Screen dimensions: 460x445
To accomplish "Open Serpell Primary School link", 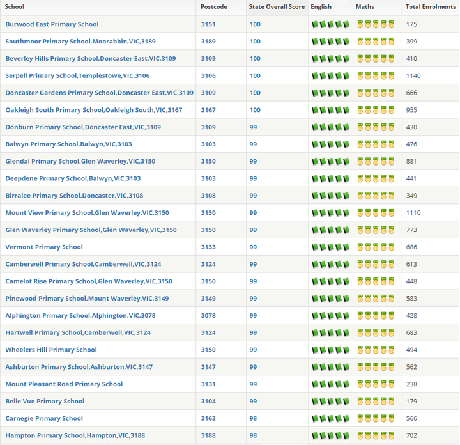I will click(x=77, y=75).
